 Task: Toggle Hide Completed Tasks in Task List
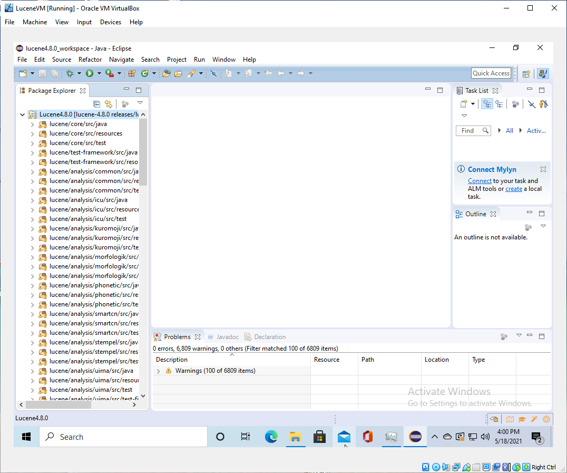click(x=532, y=104)
